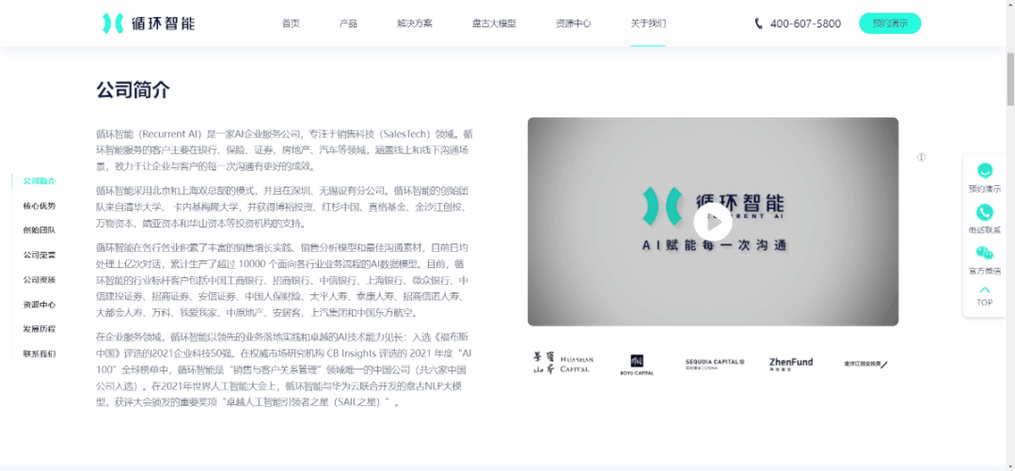Jump to 发展历程 in side navigation
Viewport: 1015px width, 471px height.
coord(40,329)
